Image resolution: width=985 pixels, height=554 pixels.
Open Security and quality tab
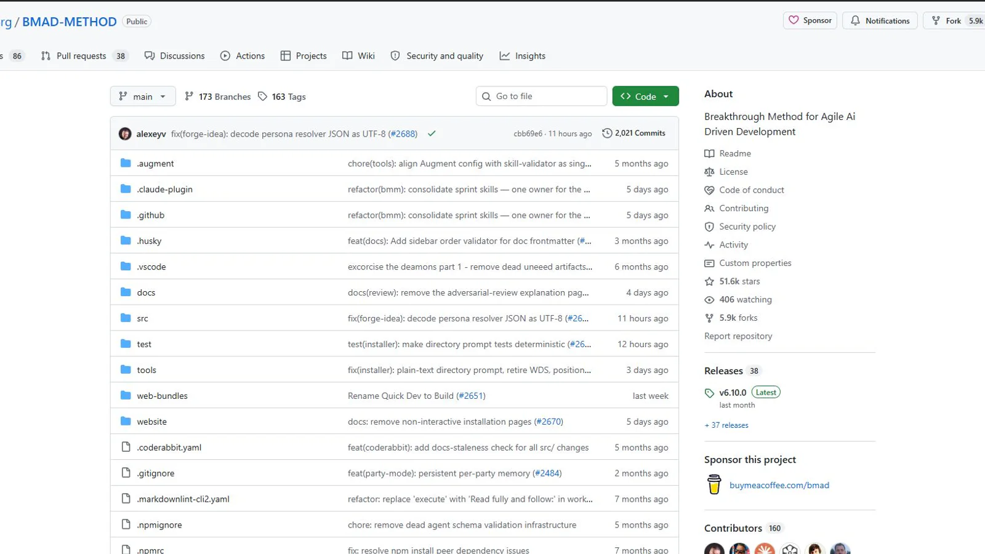click(x=437, y=56)
